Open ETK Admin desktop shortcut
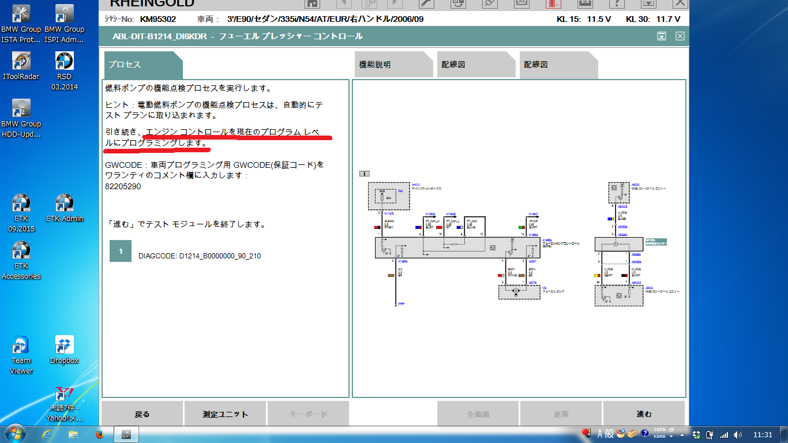This screenshot has width=788, height=443. (x=65, y=208)
